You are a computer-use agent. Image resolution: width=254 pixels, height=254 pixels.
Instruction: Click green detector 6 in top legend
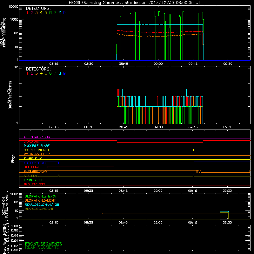tap(50, 13)
